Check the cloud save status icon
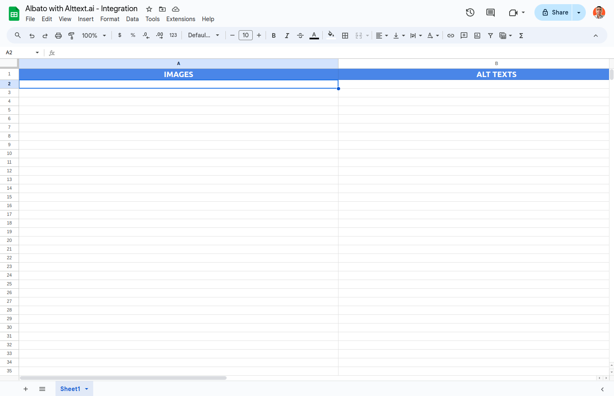 click(176, 9)
